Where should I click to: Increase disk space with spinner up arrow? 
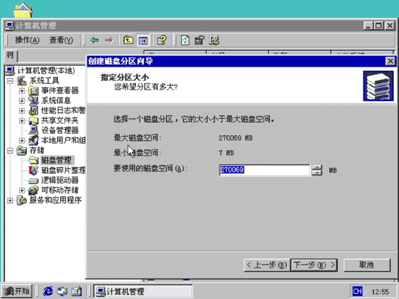(x=317, y=168)
